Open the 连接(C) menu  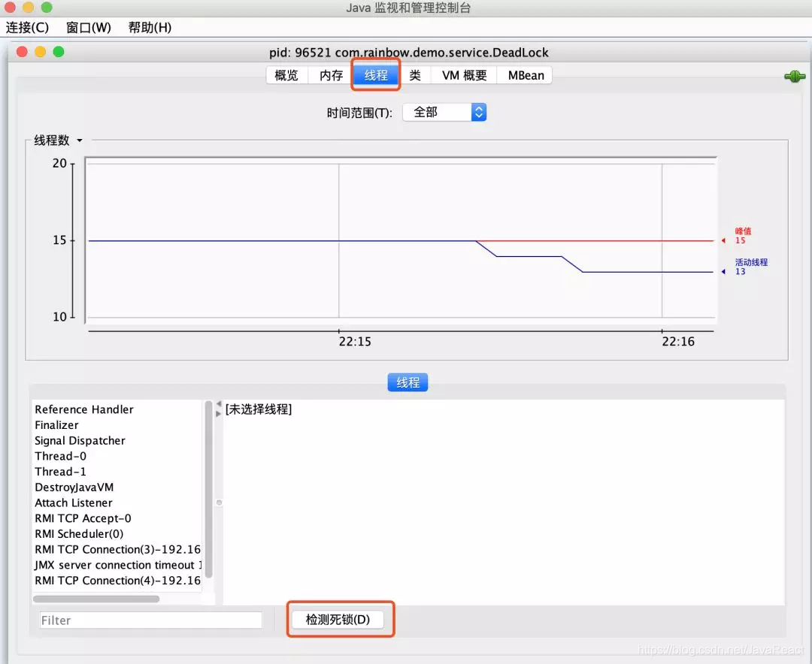28,28
